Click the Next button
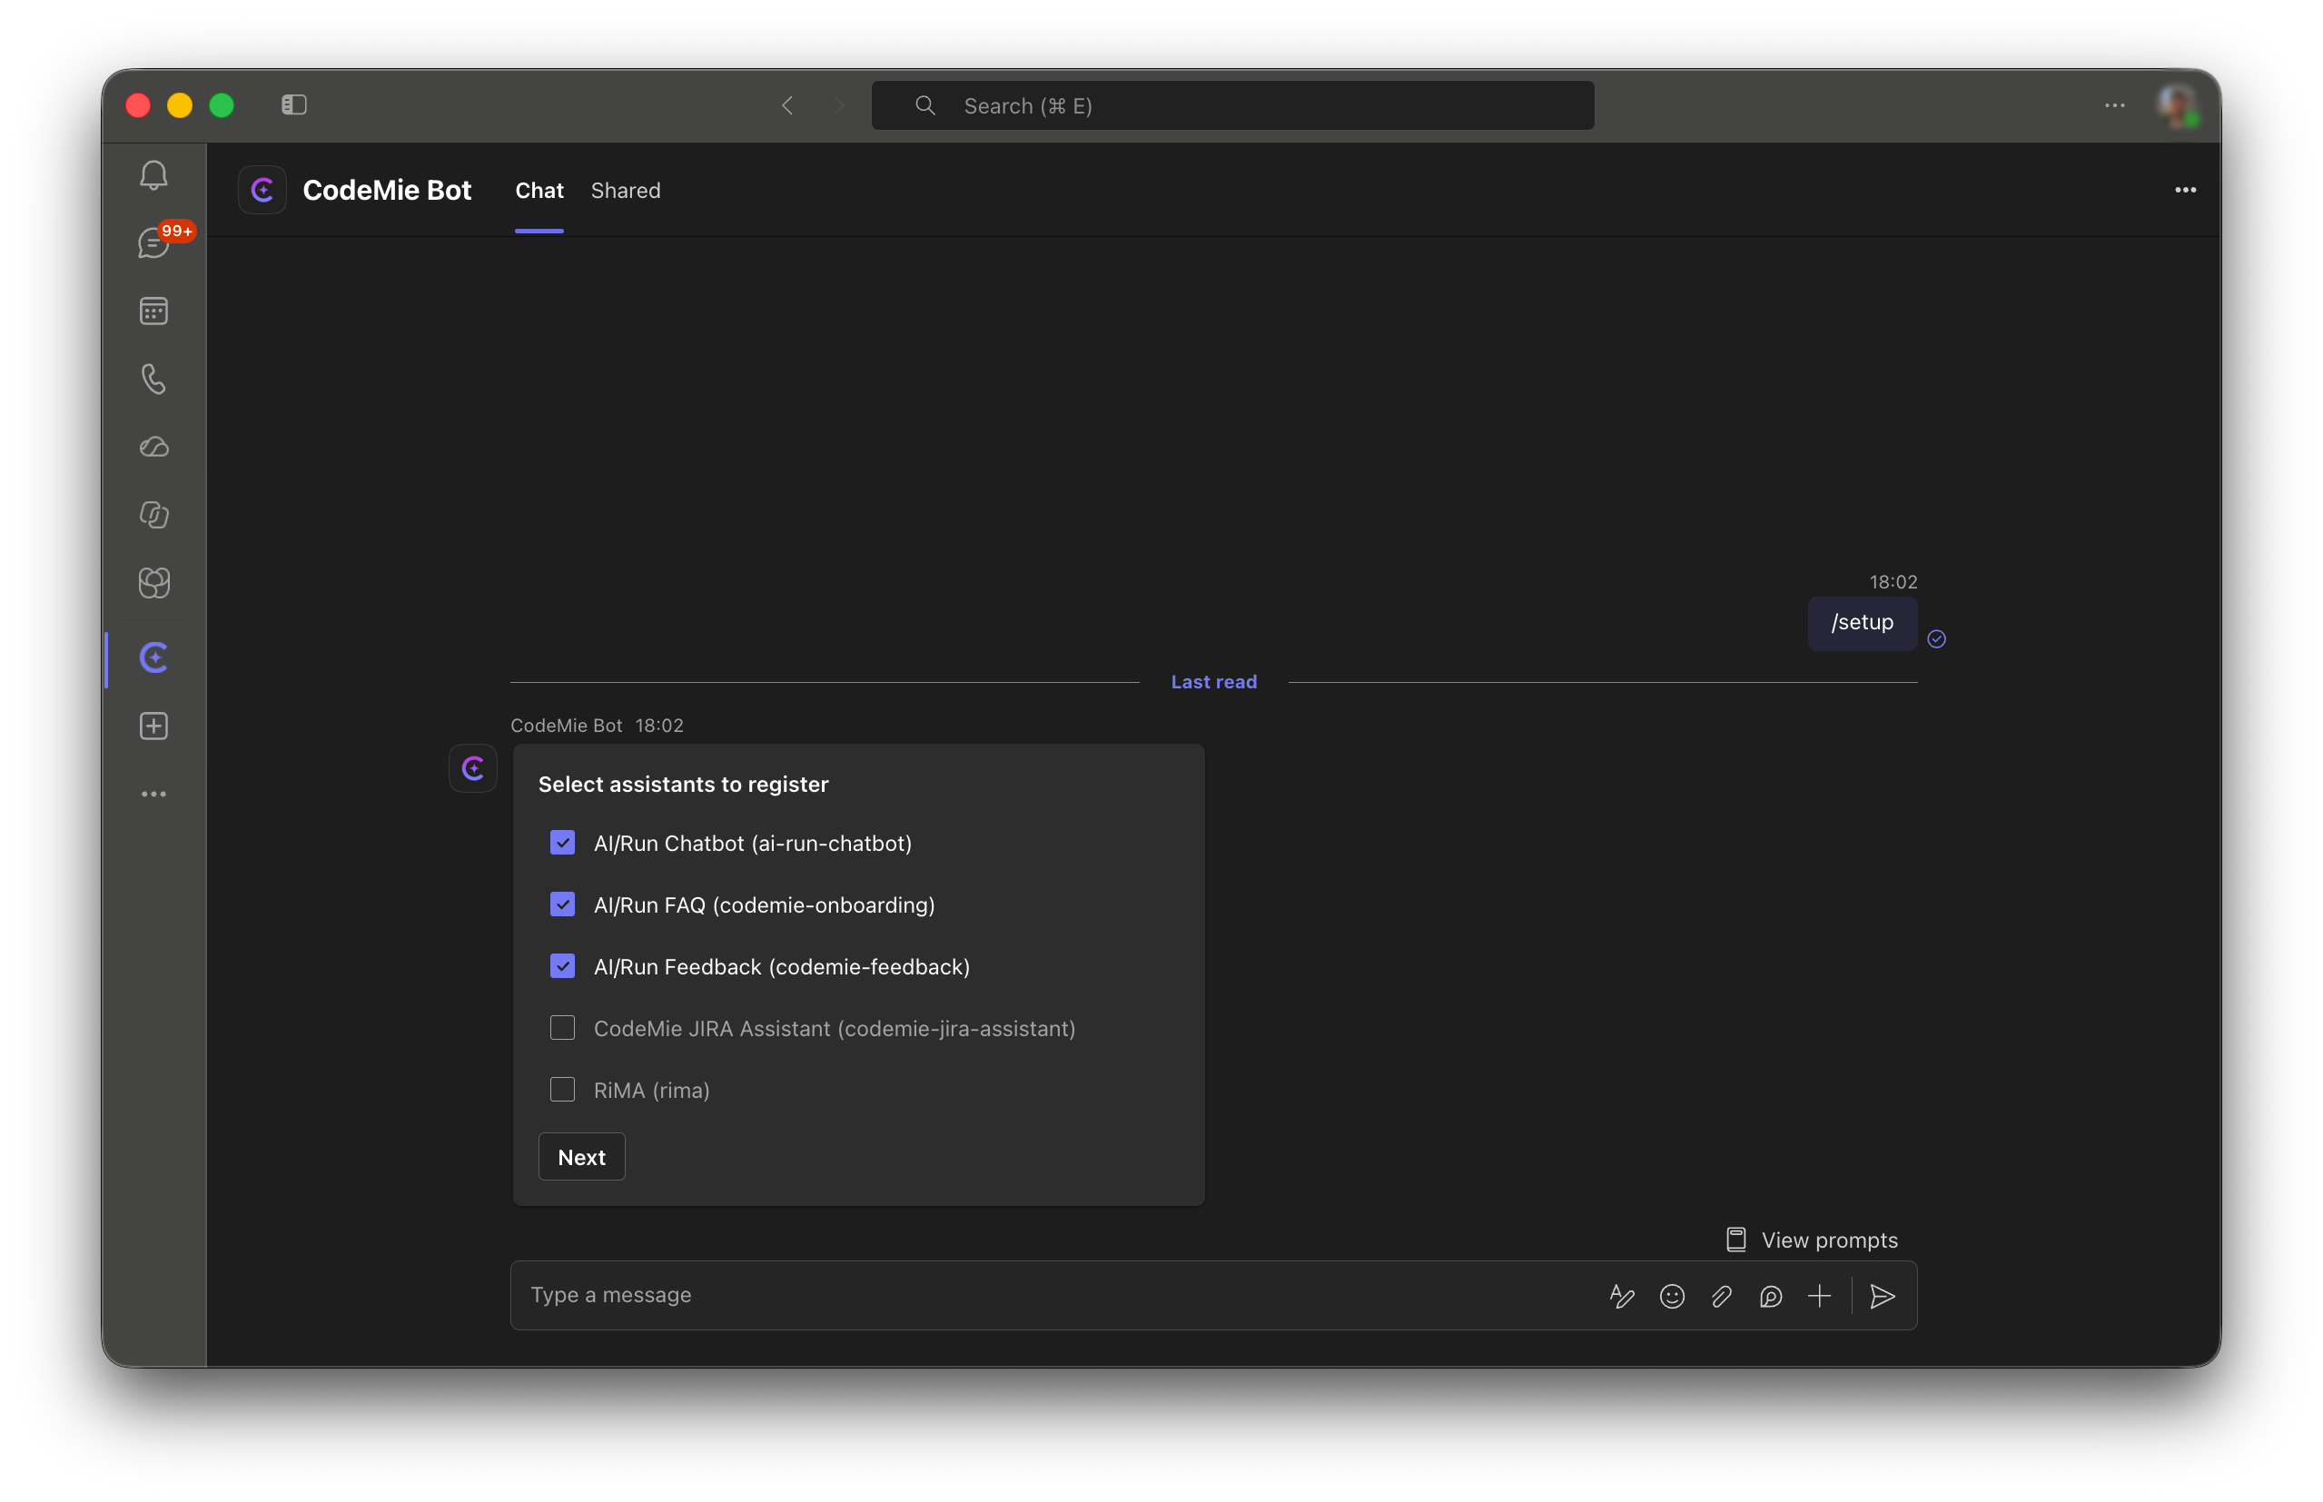The width and height of the screenshot is (2323, 1502). point(581,1157)
